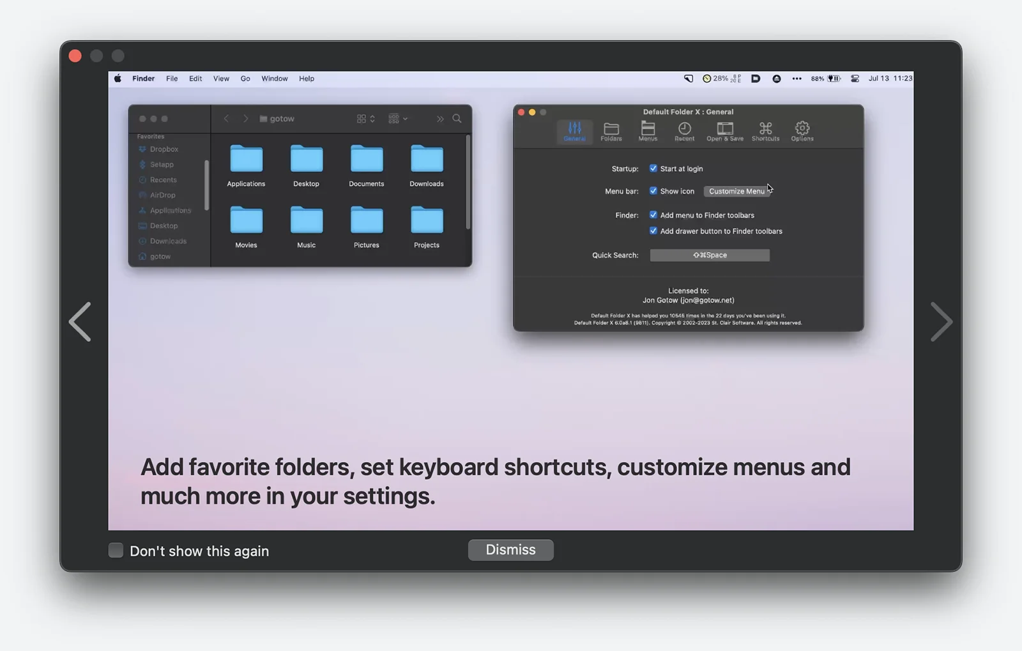Open the General tab in Default Folder X
The width and height of the screenshot is (1022, 651).
click(x=574, y=131)
